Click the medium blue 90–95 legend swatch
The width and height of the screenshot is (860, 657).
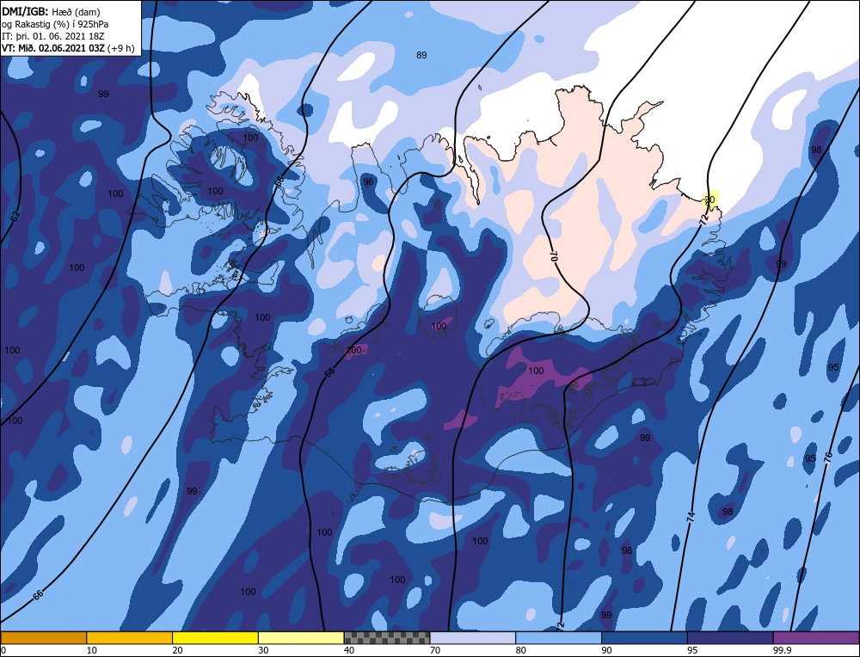point(644,637)
